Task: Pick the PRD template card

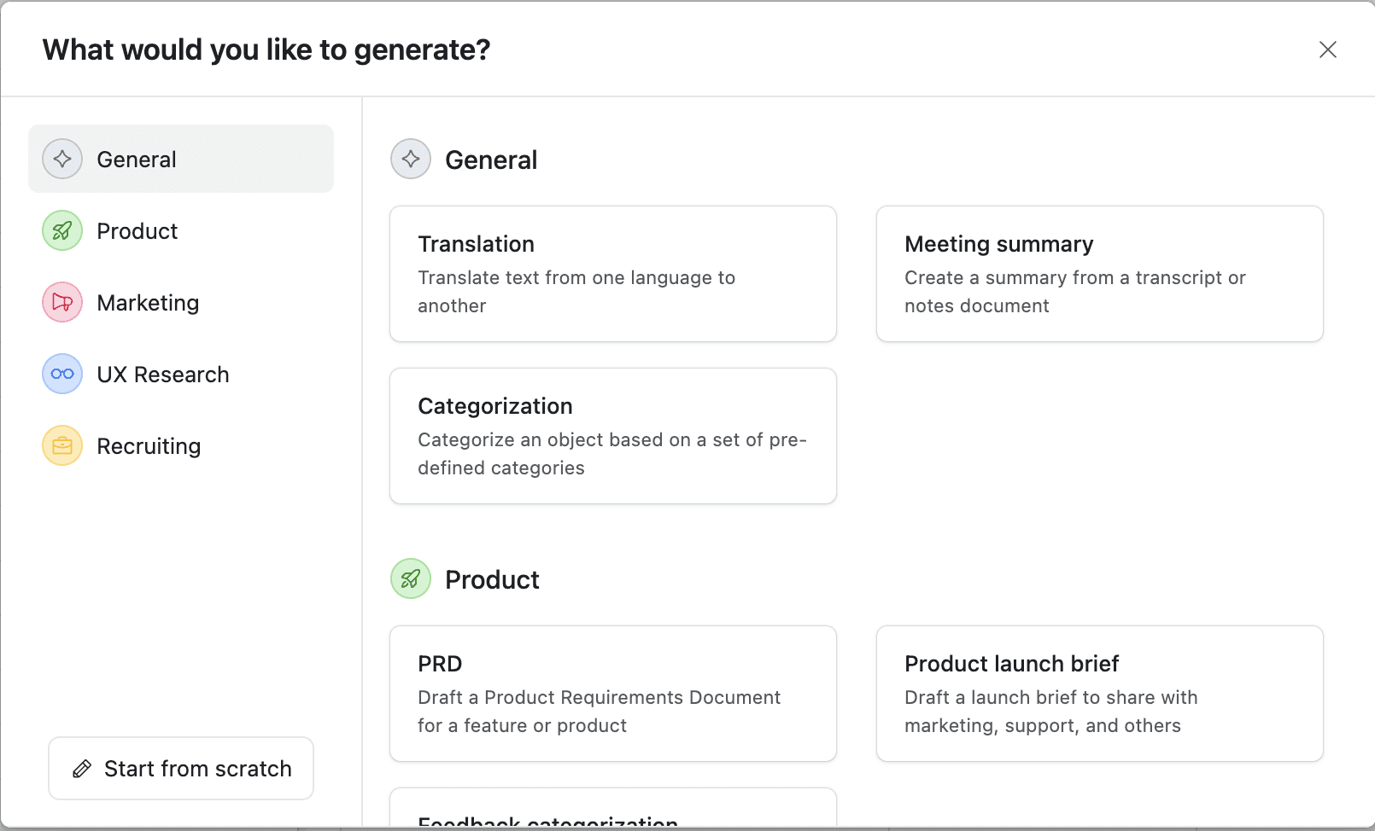Action: click(x=613, y=694)
